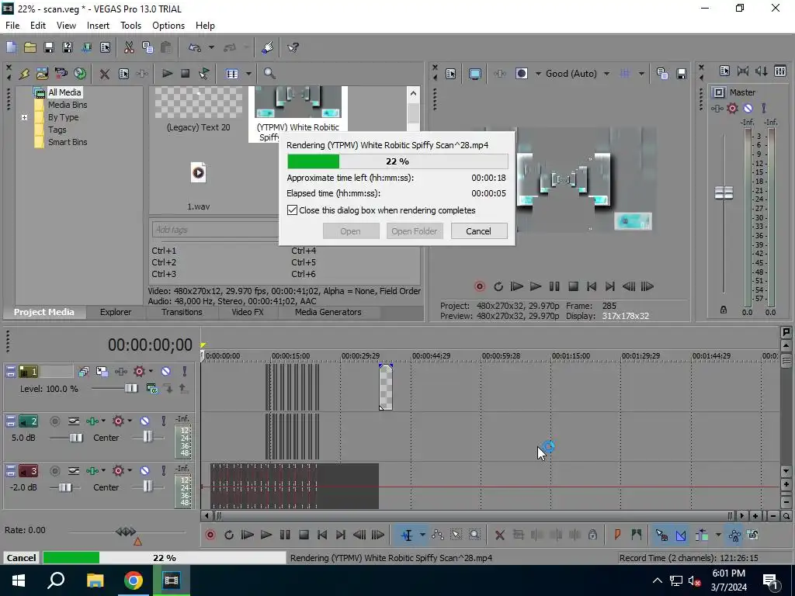
Task: Toggle Close this dialog box when rendering completes
Action: pyautogui.click(x=292, y=210)
